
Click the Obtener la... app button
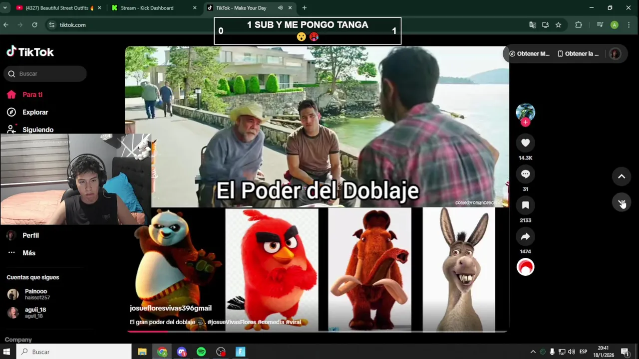coord(578,54)
